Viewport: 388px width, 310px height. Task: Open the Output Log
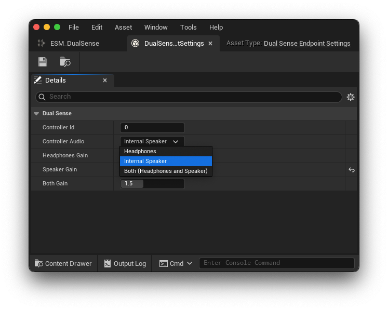click(125, 263)
